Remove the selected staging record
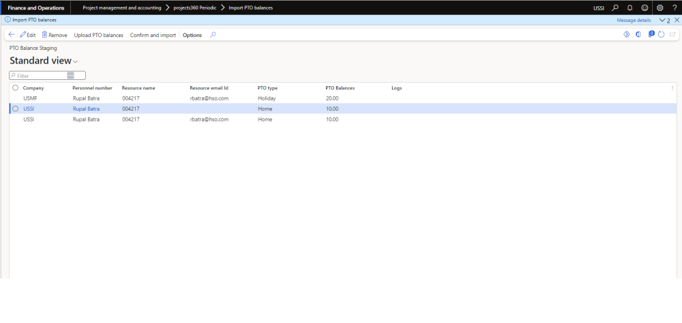This screenshot has height=323, width=682. pyautogui.click(x=55, y=35)
